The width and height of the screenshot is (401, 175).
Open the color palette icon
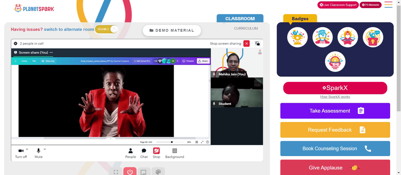coord(158,172)
